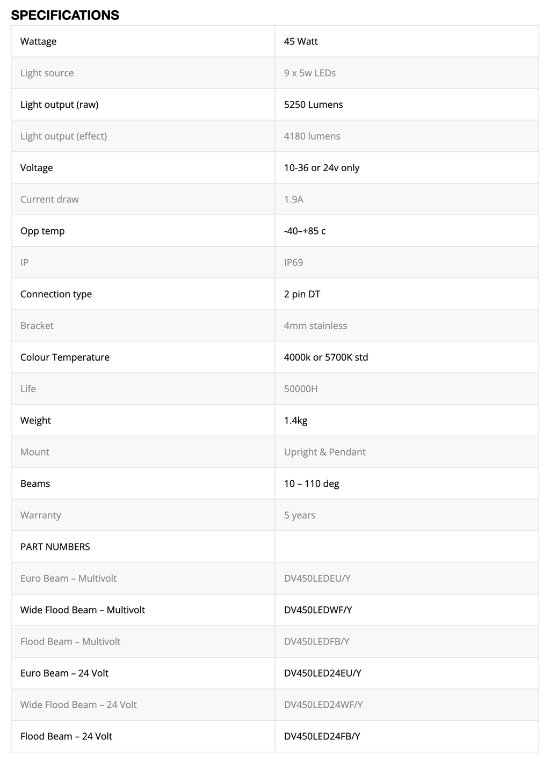
Task: Select part number DV450LEDEU/Y
Action: pos(317,578)
